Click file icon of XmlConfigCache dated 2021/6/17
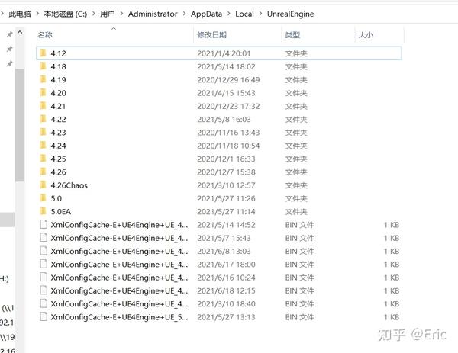This screenshot has height=353, width=458. pyautogui.click(x=44, y=264)
